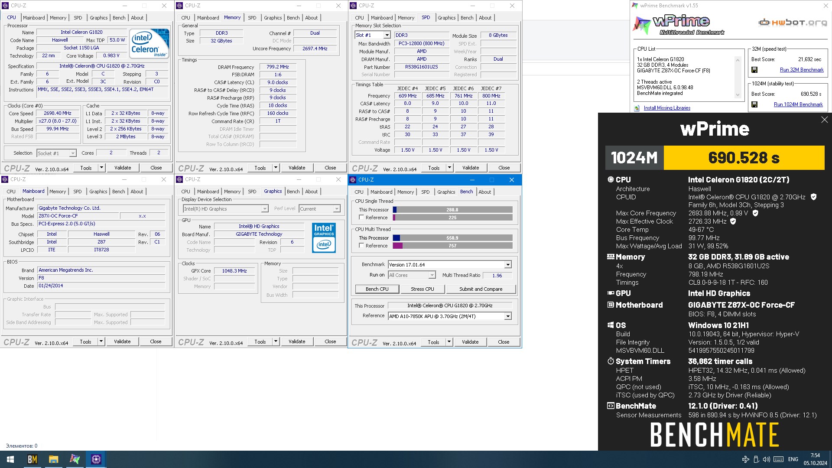832x468 pixels.
Task: Click the single thread Reference 225 bar
Action: pyautogui.click(x=452, y=218)
